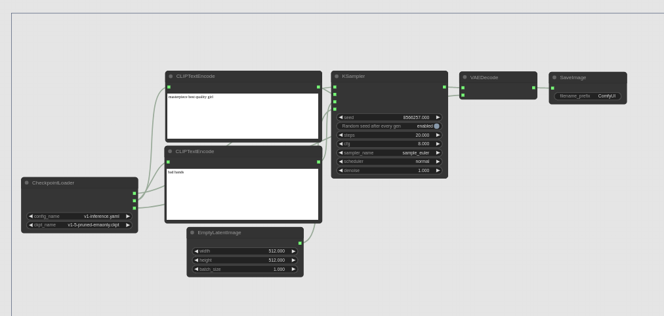Screen dimensions: 664x316
Task: Decrease steps with the left arrow
Action: pos(341,135)
